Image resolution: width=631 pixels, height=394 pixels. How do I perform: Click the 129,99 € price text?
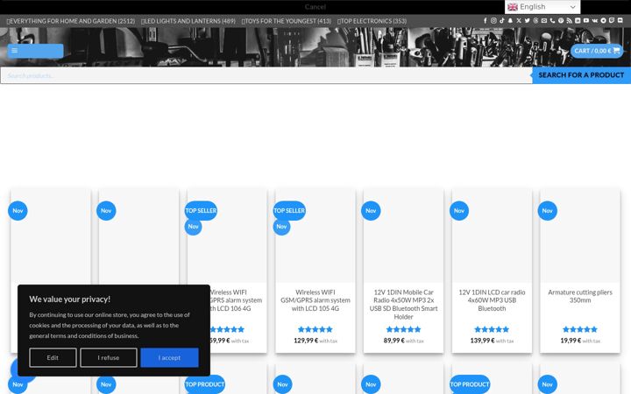coord(306,341)
